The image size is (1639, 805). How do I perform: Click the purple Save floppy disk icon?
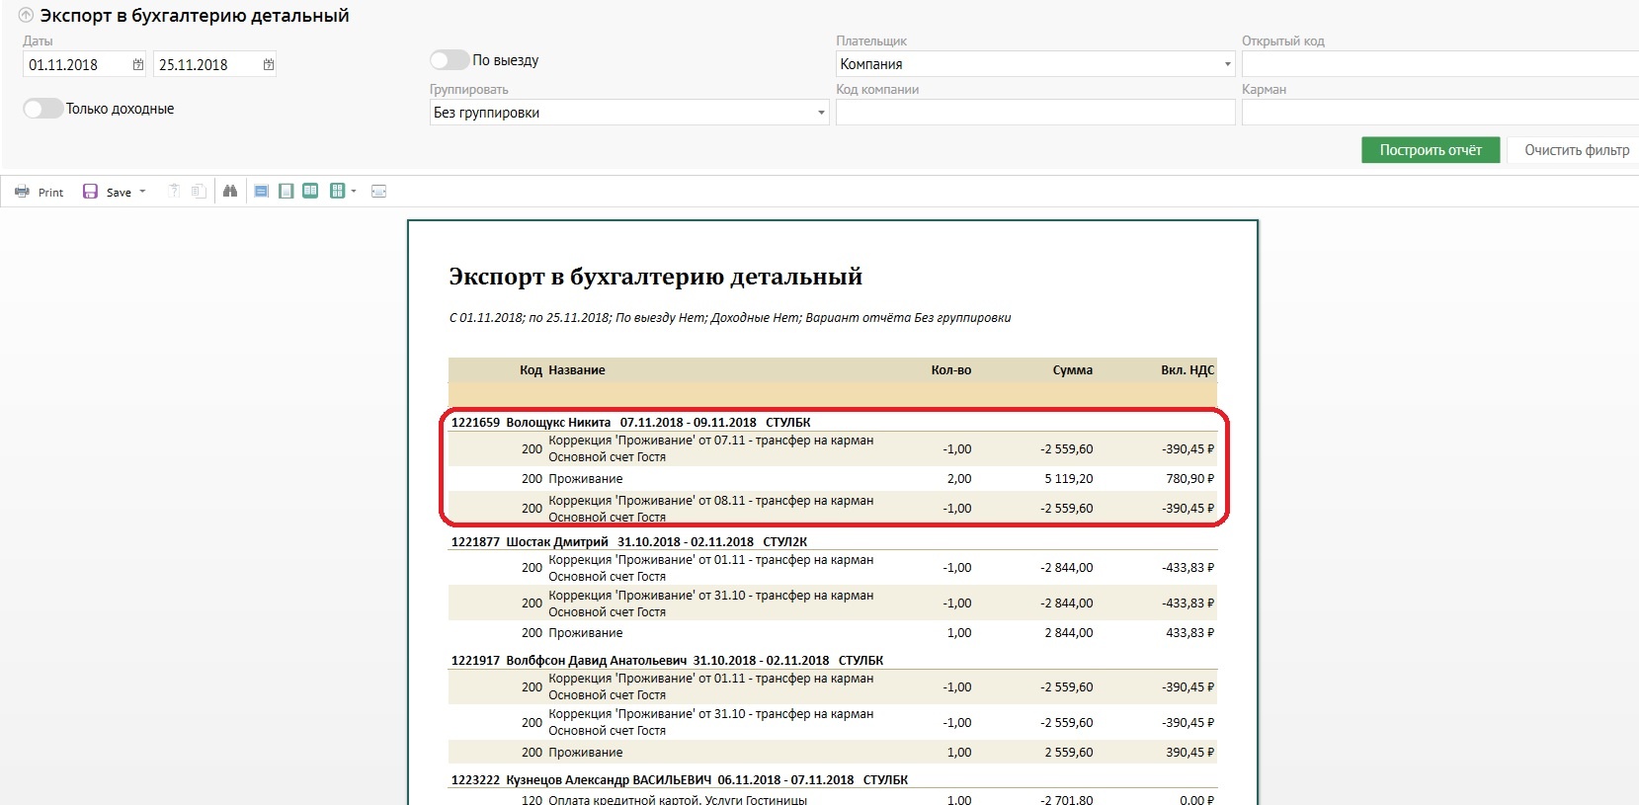[x=90, y=192]
